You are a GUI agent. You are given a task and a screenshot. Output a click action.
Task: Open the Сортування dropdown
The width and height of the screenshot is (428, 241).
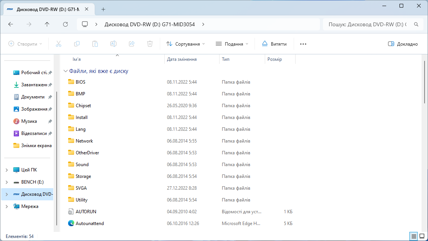coord(186,44)
